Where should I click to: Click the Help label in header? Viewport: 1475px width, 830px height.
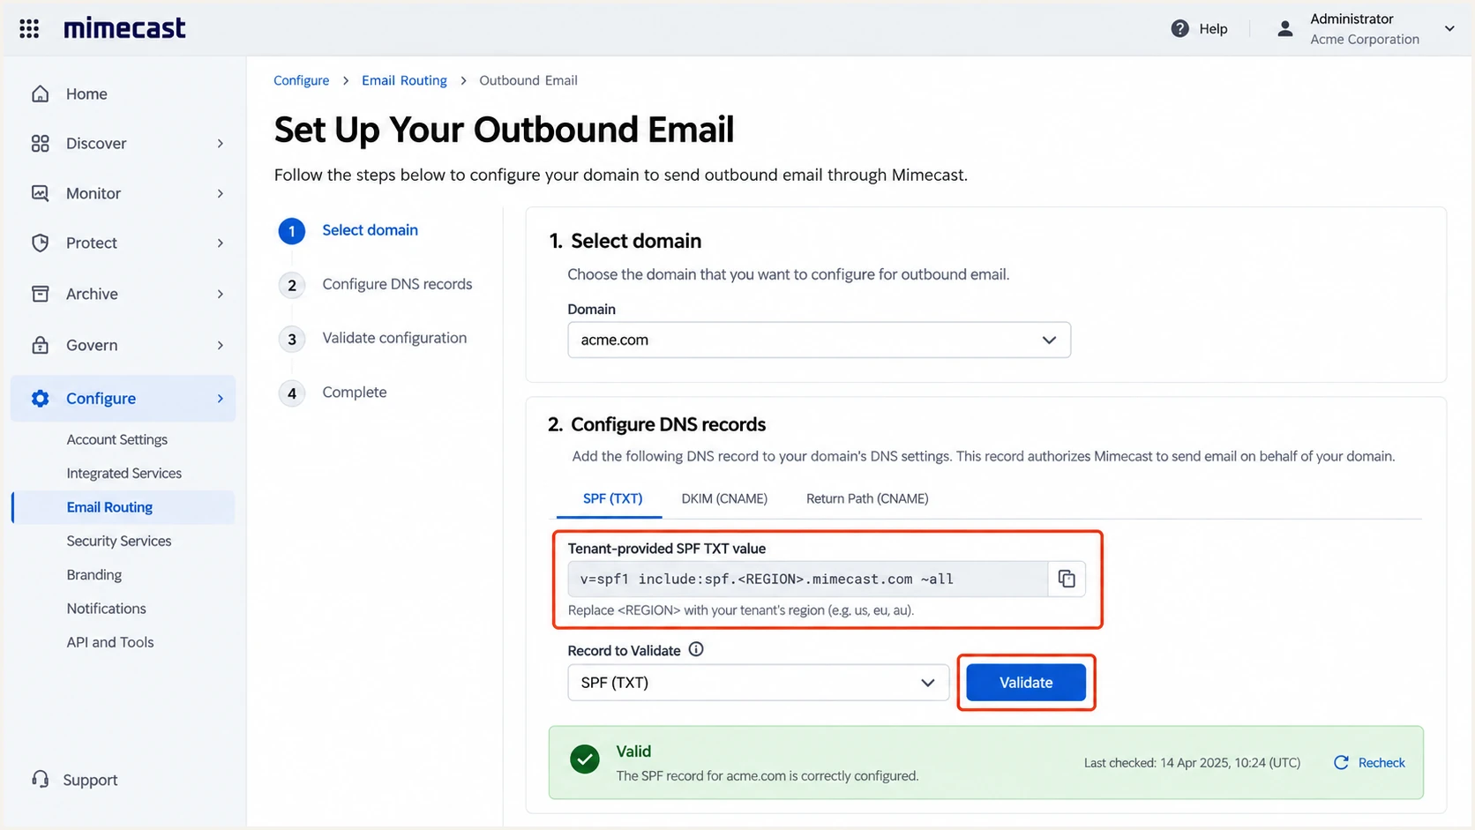coord(1213,28)
